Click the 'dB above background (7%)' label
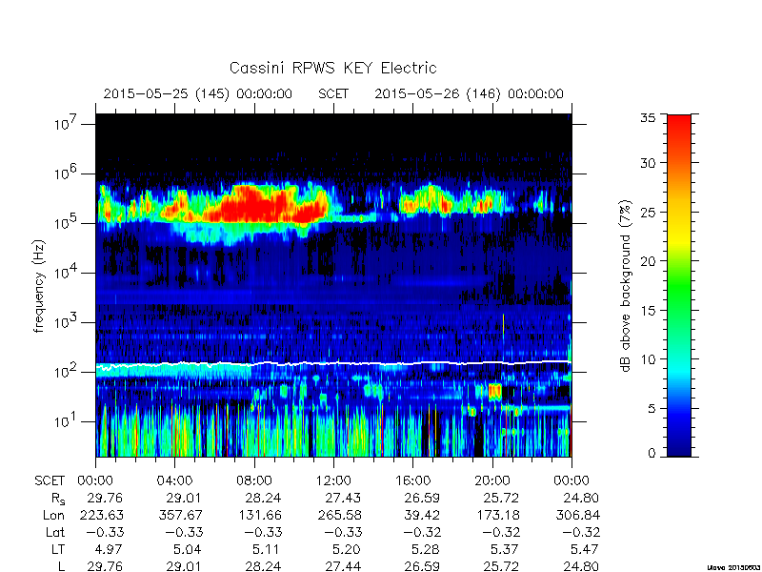Image resolution: width=762 pixels, height=572 pixels. pyautogui.click(x=626, y=286)
